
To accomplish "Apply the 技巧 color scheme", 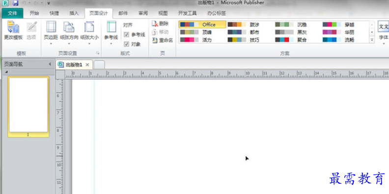I will tap(250, 40).
